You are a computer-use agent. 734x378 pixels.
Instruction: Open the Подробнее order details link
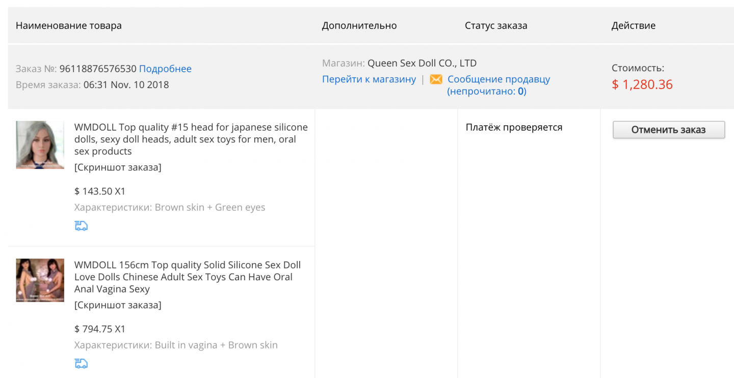[165, 69]
